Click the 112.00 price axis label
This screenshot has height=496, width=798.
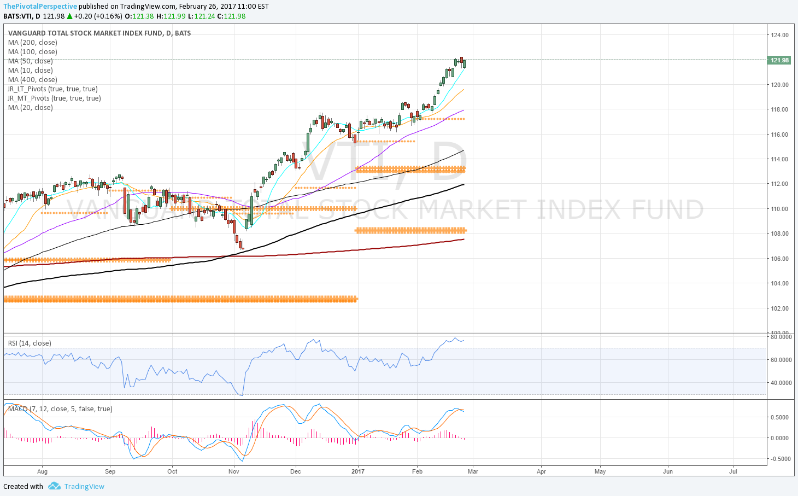point(779,184)
